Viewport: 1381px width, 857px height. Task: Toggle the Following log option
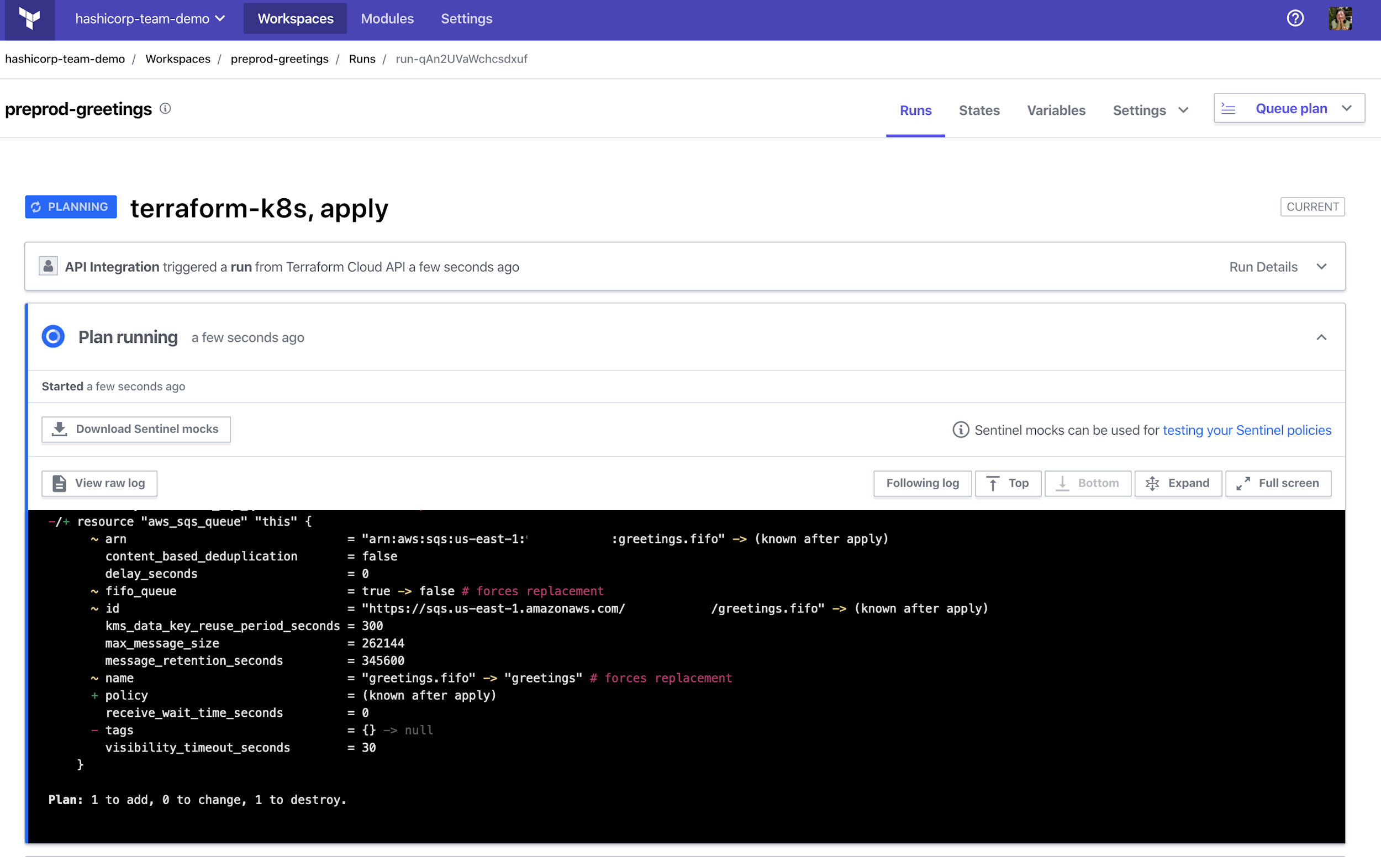point(922,483)
